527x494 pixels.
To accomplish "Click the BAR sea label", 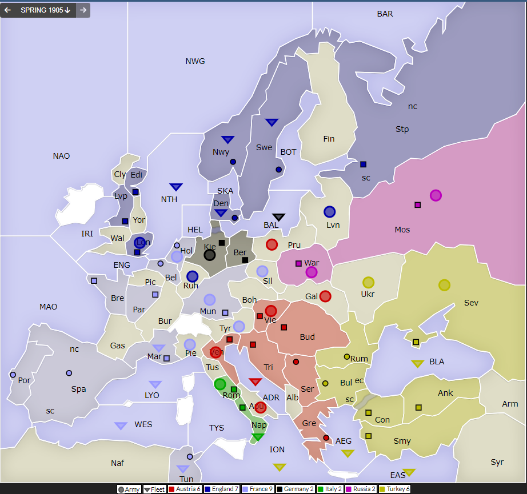I will [385, 14].
